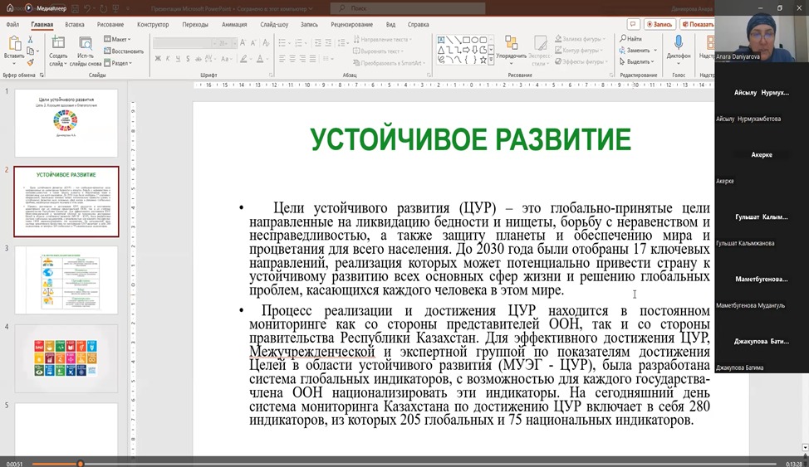Open the Направление текста dropdown

pos(384,39)
